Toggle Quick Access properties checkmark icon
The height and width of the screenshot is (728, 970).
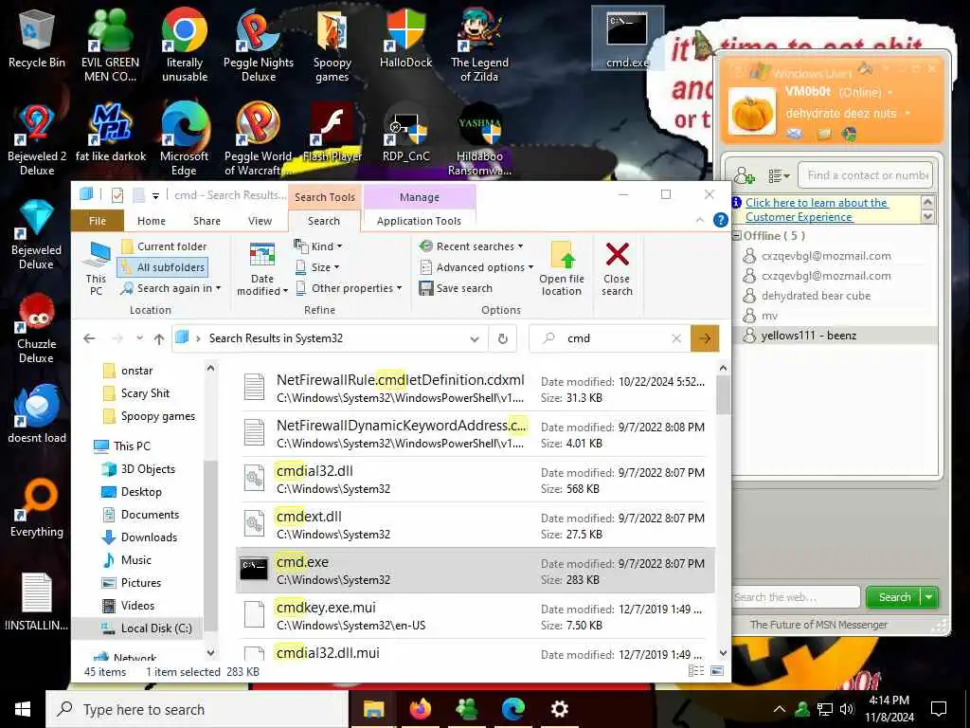pos(117,195)
